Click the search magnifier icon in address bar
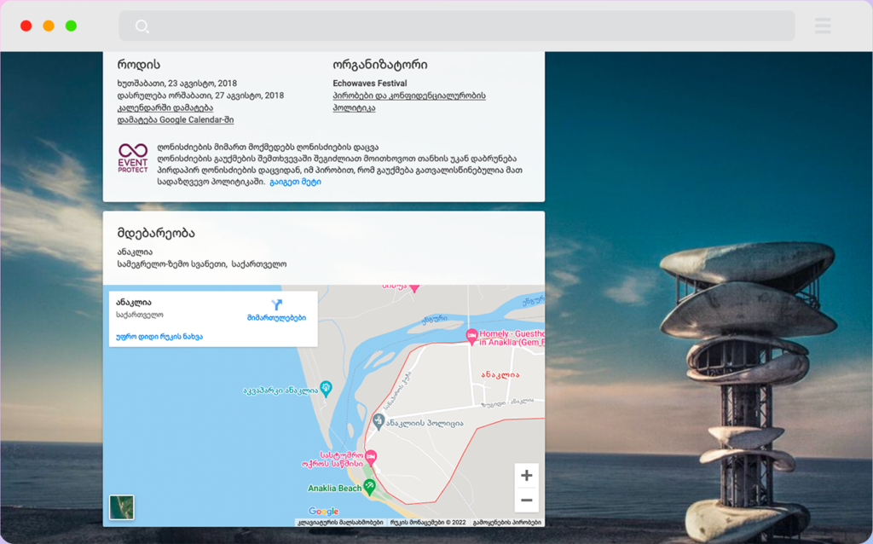The image size is (873, 544). click(142, 26)
